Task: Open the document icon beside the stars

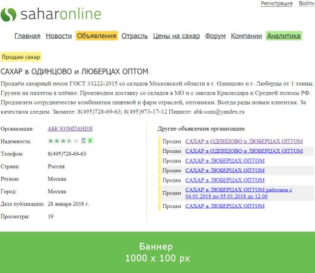Action: coord(83,140)
